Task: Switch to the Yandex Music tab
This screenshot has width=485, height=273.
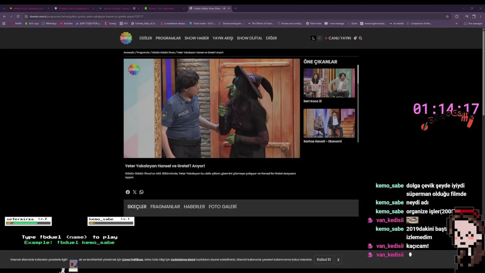Action: [28, 8]
